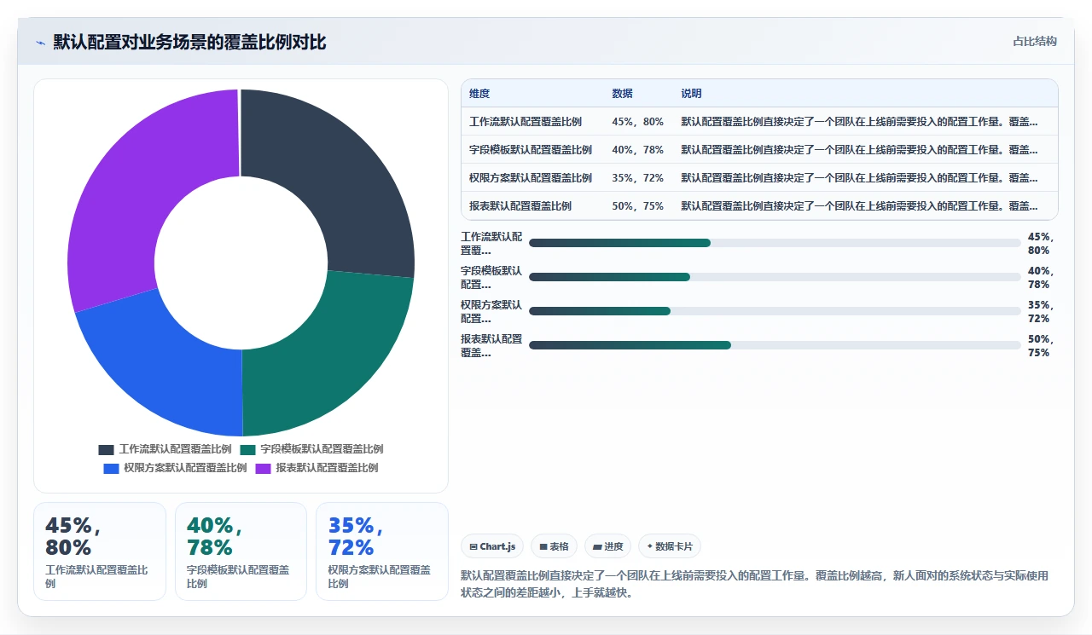Click progress value 45%, 80% at right

click(x=1041, y=243)
